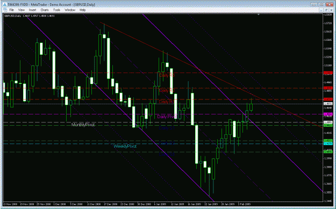The image size is (336, 209).
Task: Click the '17 Dec 2008' date on time axis
Action: tap(111, 204)
